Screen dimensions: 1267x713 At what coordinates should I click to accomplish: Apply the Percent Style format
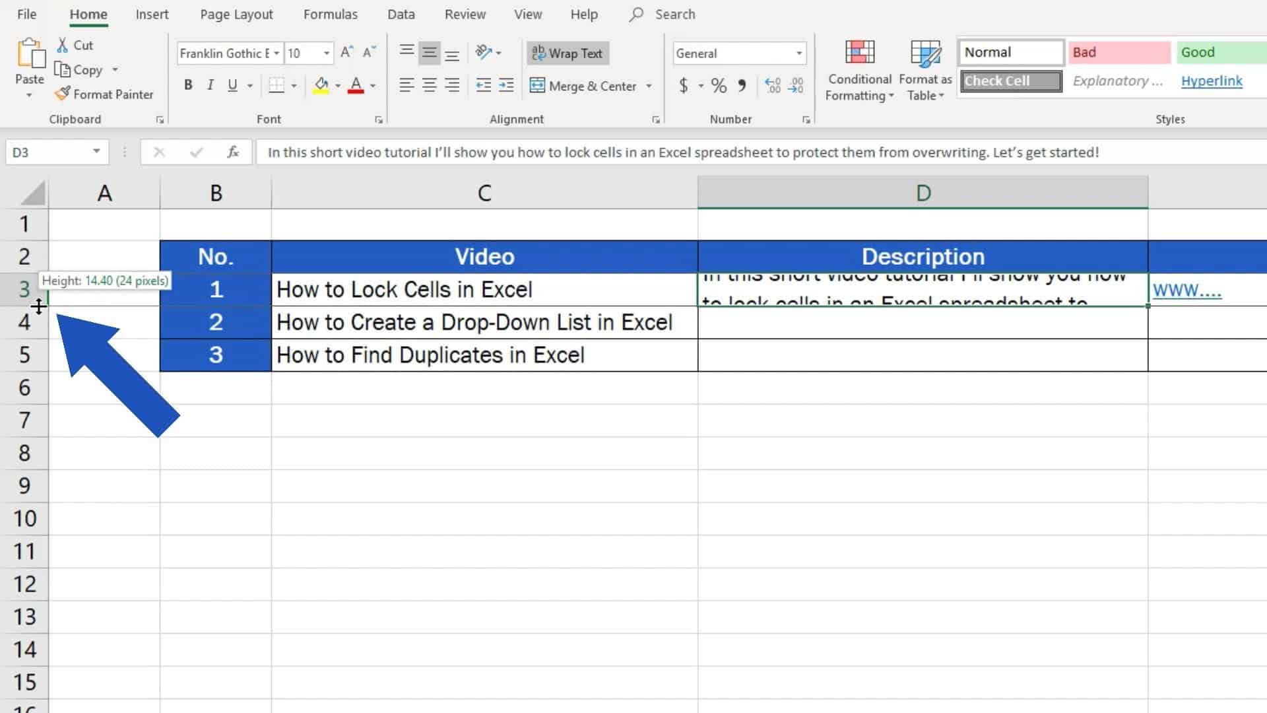[719, 86]
